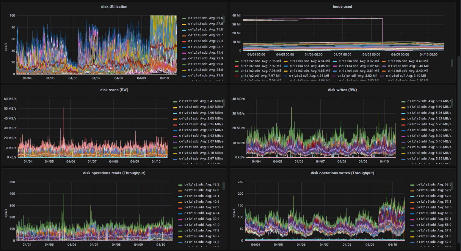The image size is (461, 251).
Task: Open the disk.Utilization panel title menu
Action: point(114,7)
